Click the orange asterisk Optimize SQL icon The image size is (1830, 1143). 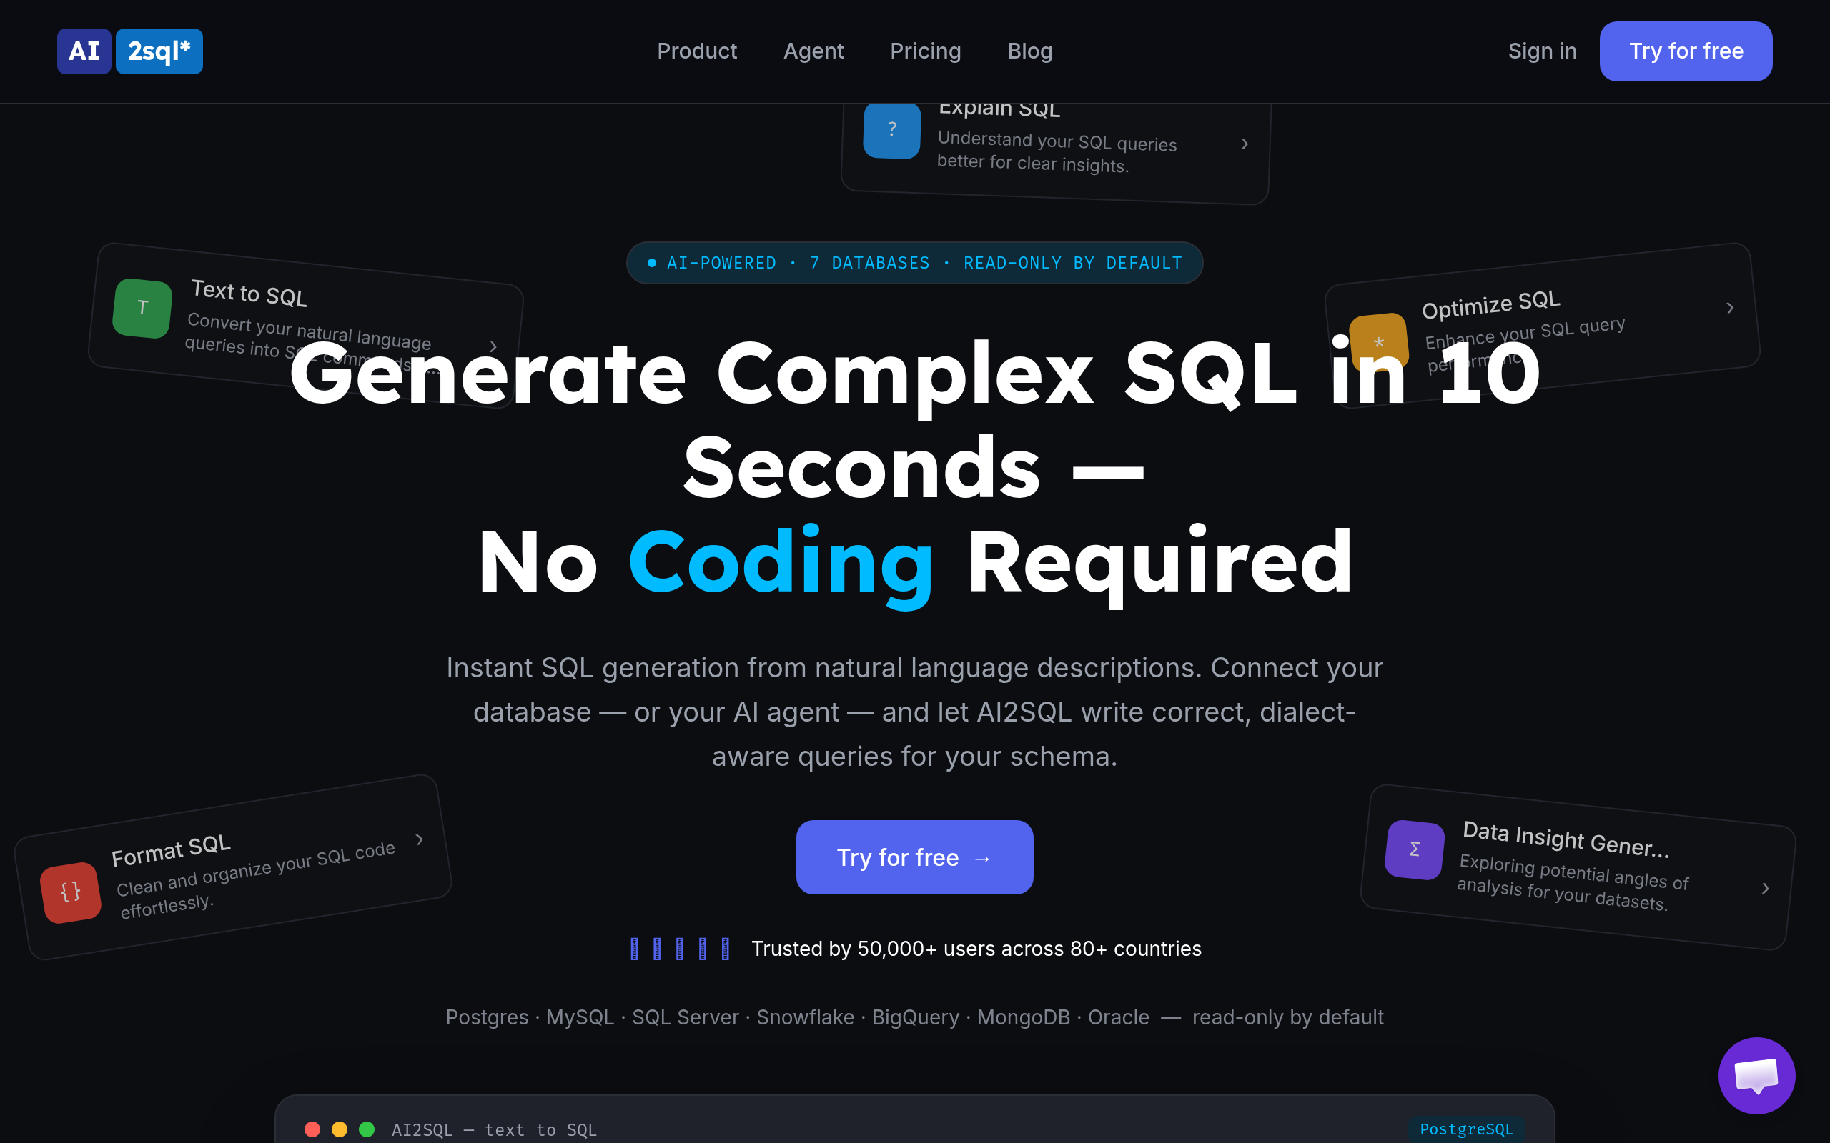[1378, 341]
